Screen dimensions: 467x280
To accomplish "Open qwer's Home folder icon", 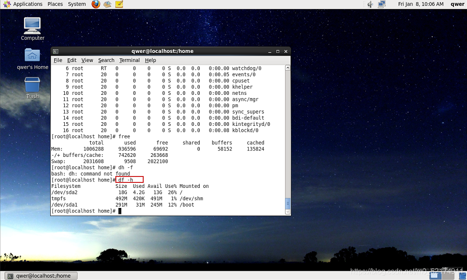I will click(32, 59).
